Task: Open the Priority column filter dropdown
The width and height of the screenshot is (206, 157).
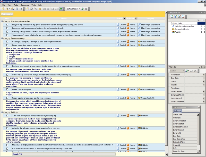Action: click(136, 19)
